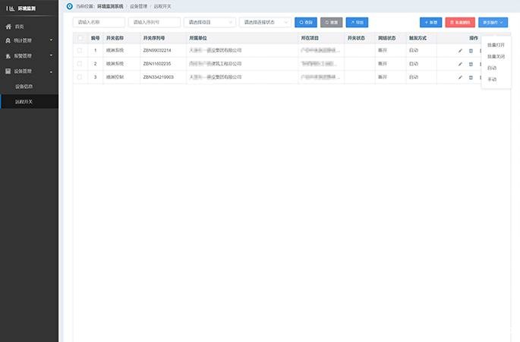The height and width of the screenshot is (342, 520).
Task: Click the blue 查询 search button
Action: click(x=305, y=23)
